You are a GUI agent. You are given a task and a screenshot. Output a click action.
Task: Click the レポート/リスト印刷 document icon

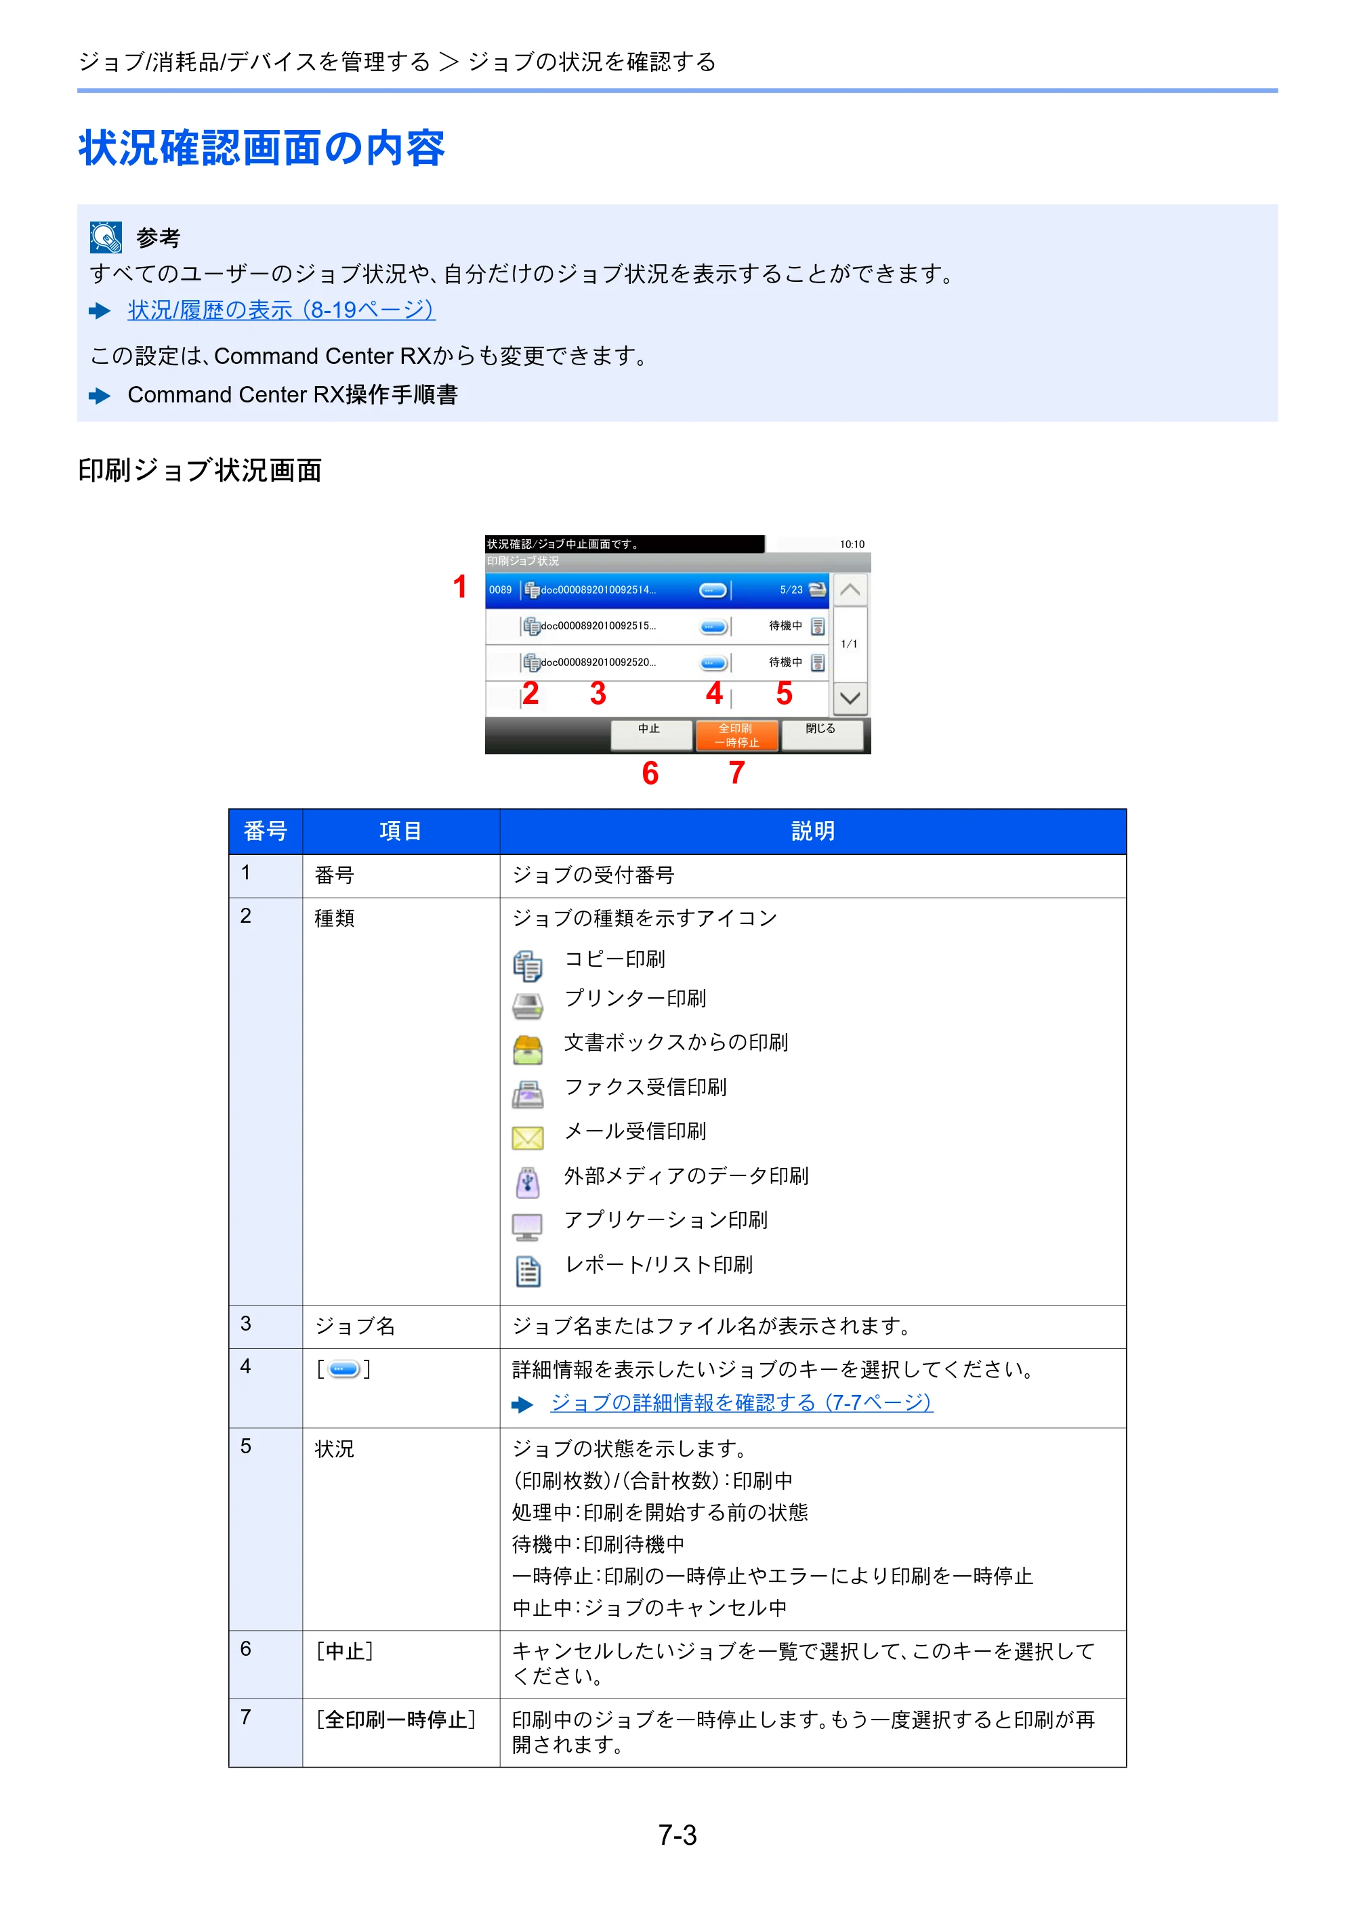click(527, 1270)
